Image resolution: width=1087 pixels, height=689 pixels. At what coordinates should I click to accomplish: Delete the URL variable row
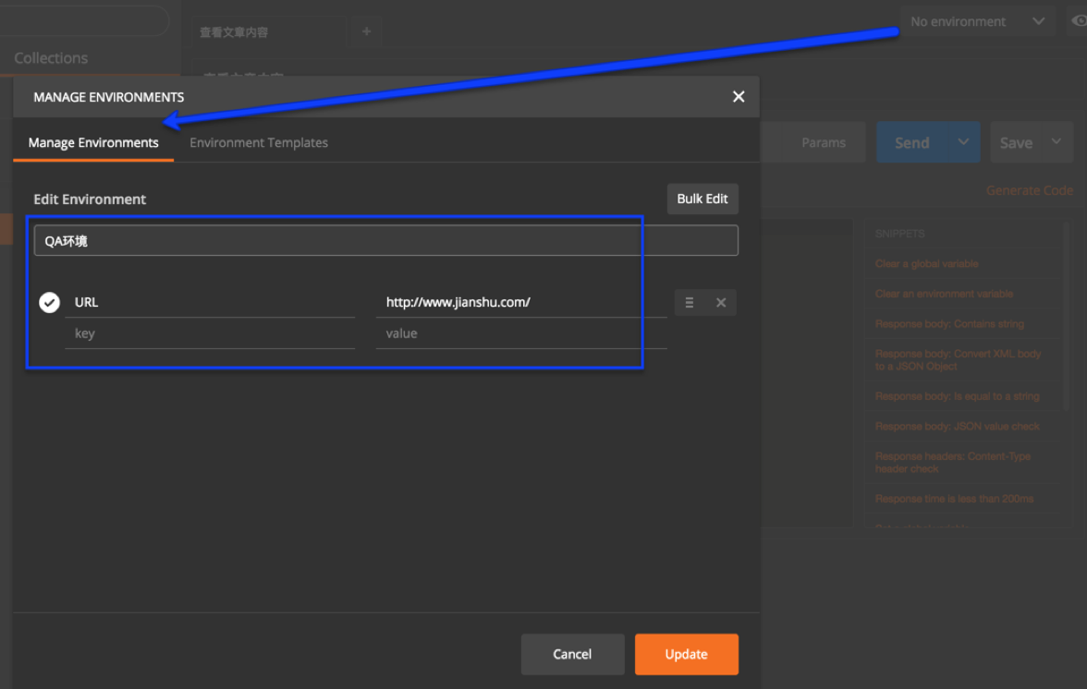click(x=721, y=303)
